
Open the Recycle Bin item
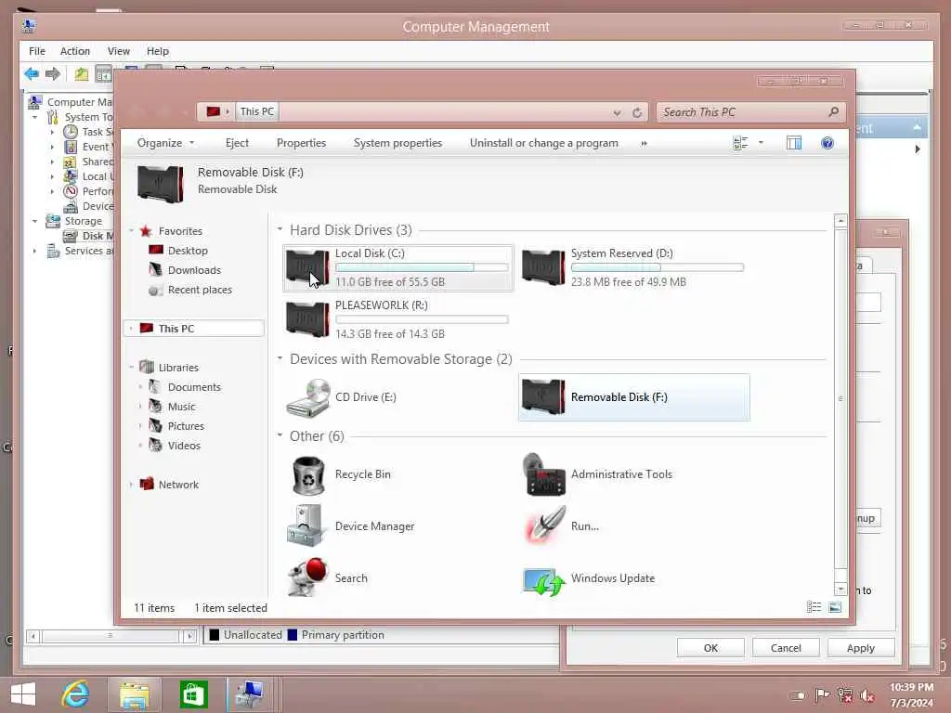pos(341,474)
